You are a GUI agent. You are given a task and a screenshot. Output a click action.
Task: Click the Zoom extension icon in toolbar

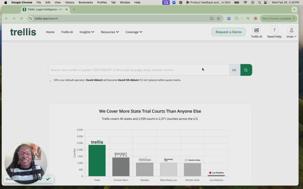[x=229, y=19]
